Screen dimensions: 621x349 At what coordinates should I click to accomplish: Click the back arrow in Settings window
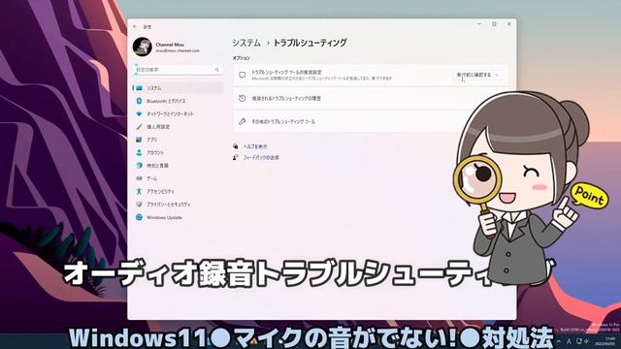(x=136, y=26)
